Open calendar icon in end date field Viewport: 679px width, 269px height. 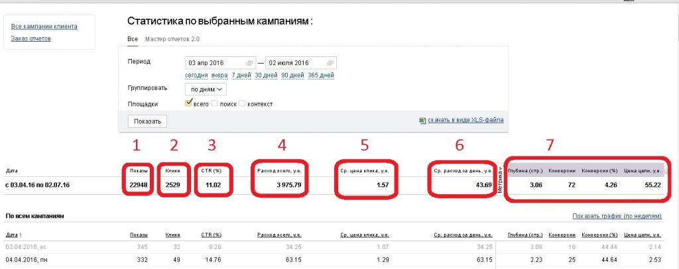(x=329, y=63)
